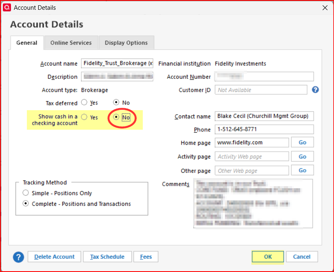Open the Online Services tab
Screen dimensions: 334x272
pos(71,43)
